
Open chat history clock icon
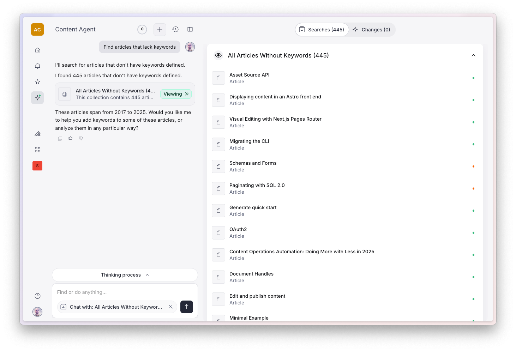click(x=175, y=29)
